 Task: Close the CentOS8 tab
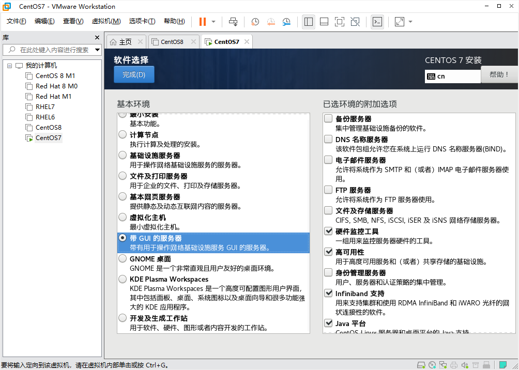(193, 42)
